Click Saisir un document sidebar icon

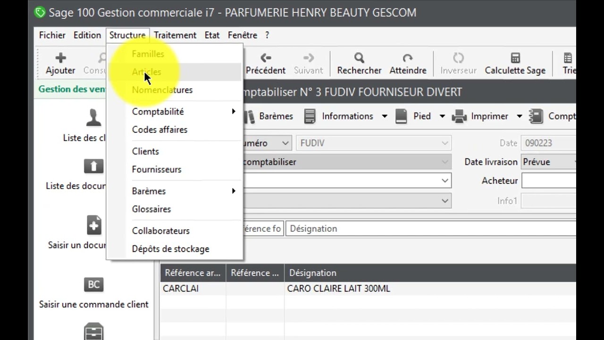94,225
